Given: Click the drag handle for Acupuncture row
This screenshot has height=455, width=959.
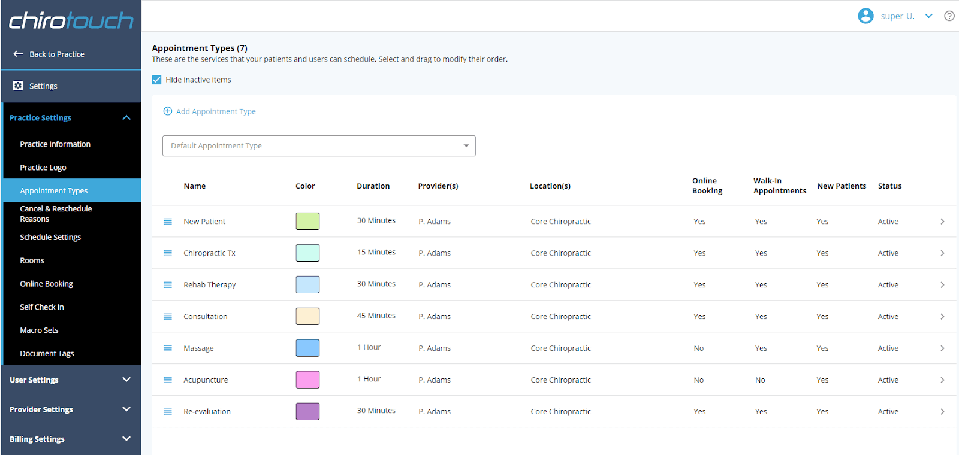Looking at the screenshot, I should [x=168, y=380].
